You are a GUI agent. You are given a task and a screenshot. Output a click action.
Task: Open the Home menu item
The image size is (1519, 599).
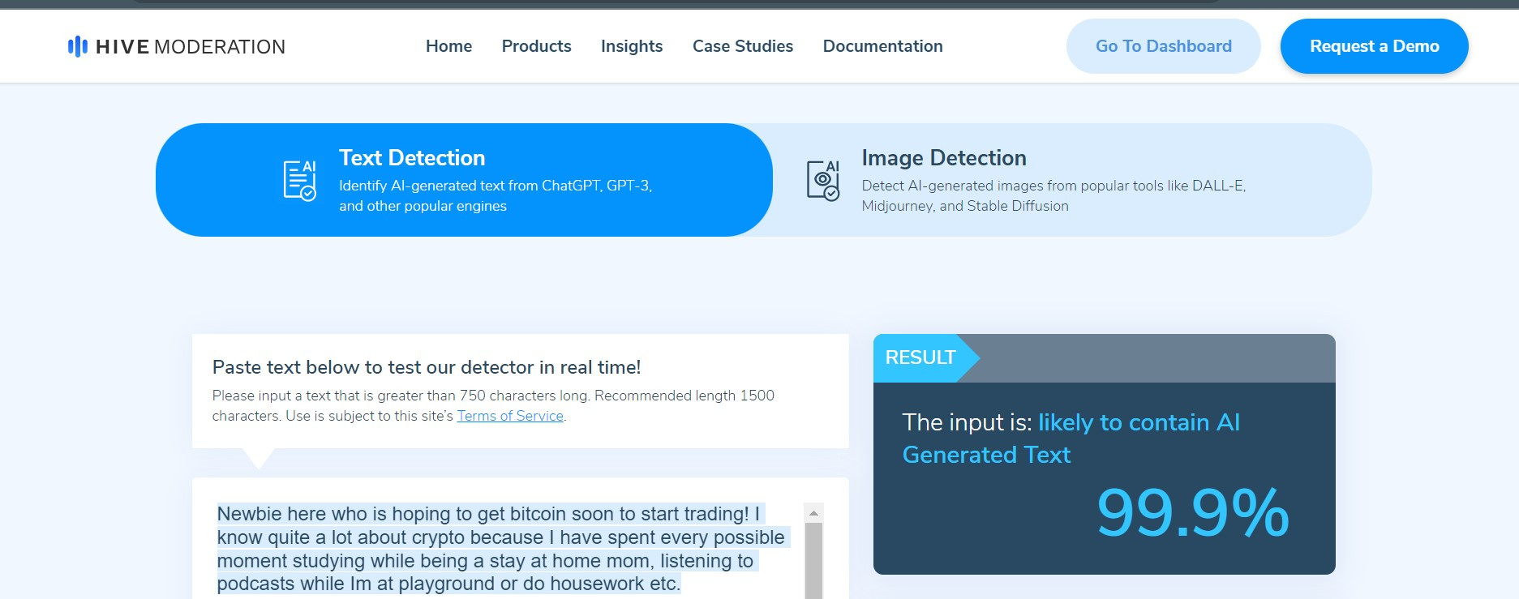[x=448, y=46]
